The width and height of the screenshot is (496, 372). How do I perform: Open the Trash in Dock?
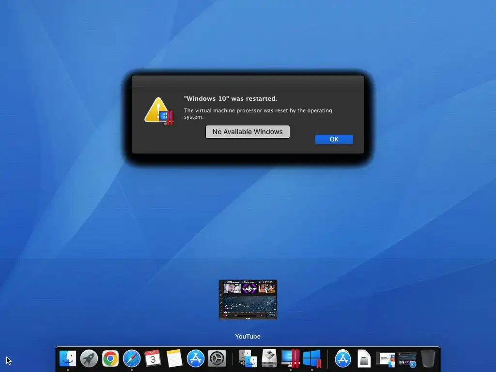click(428, 358)
